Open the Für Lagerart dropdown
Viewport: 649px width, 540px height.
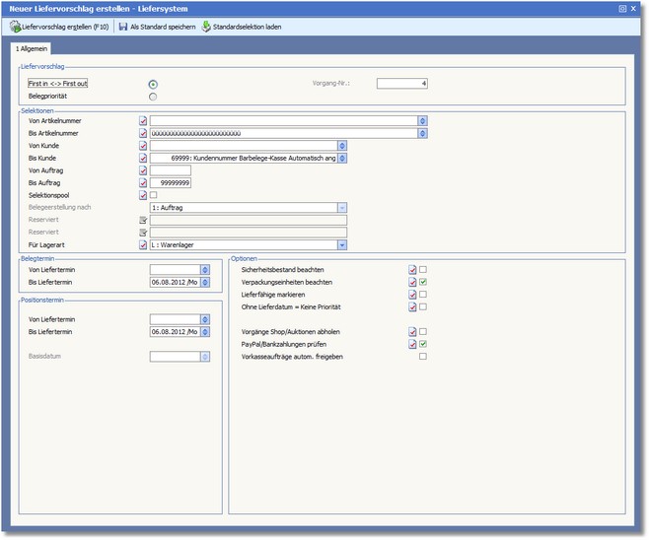point(341,244)
